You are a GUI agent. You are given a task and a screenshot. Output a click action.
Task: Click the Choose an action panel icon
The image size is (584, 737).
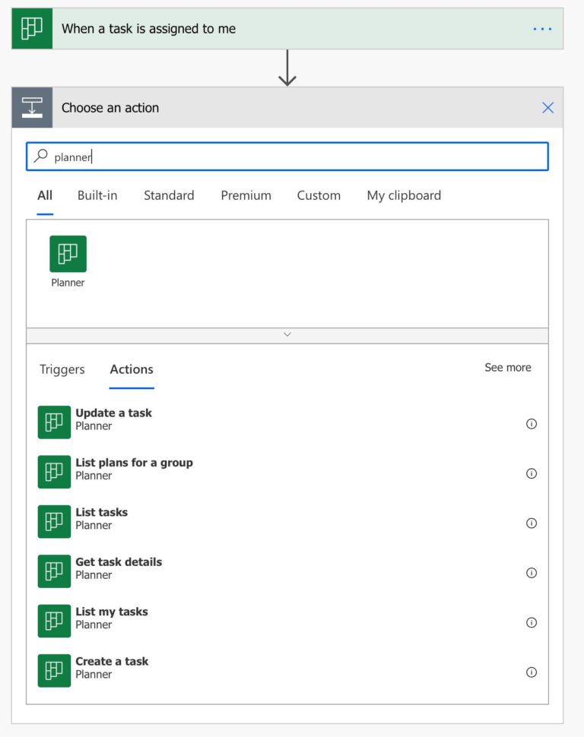33,107
